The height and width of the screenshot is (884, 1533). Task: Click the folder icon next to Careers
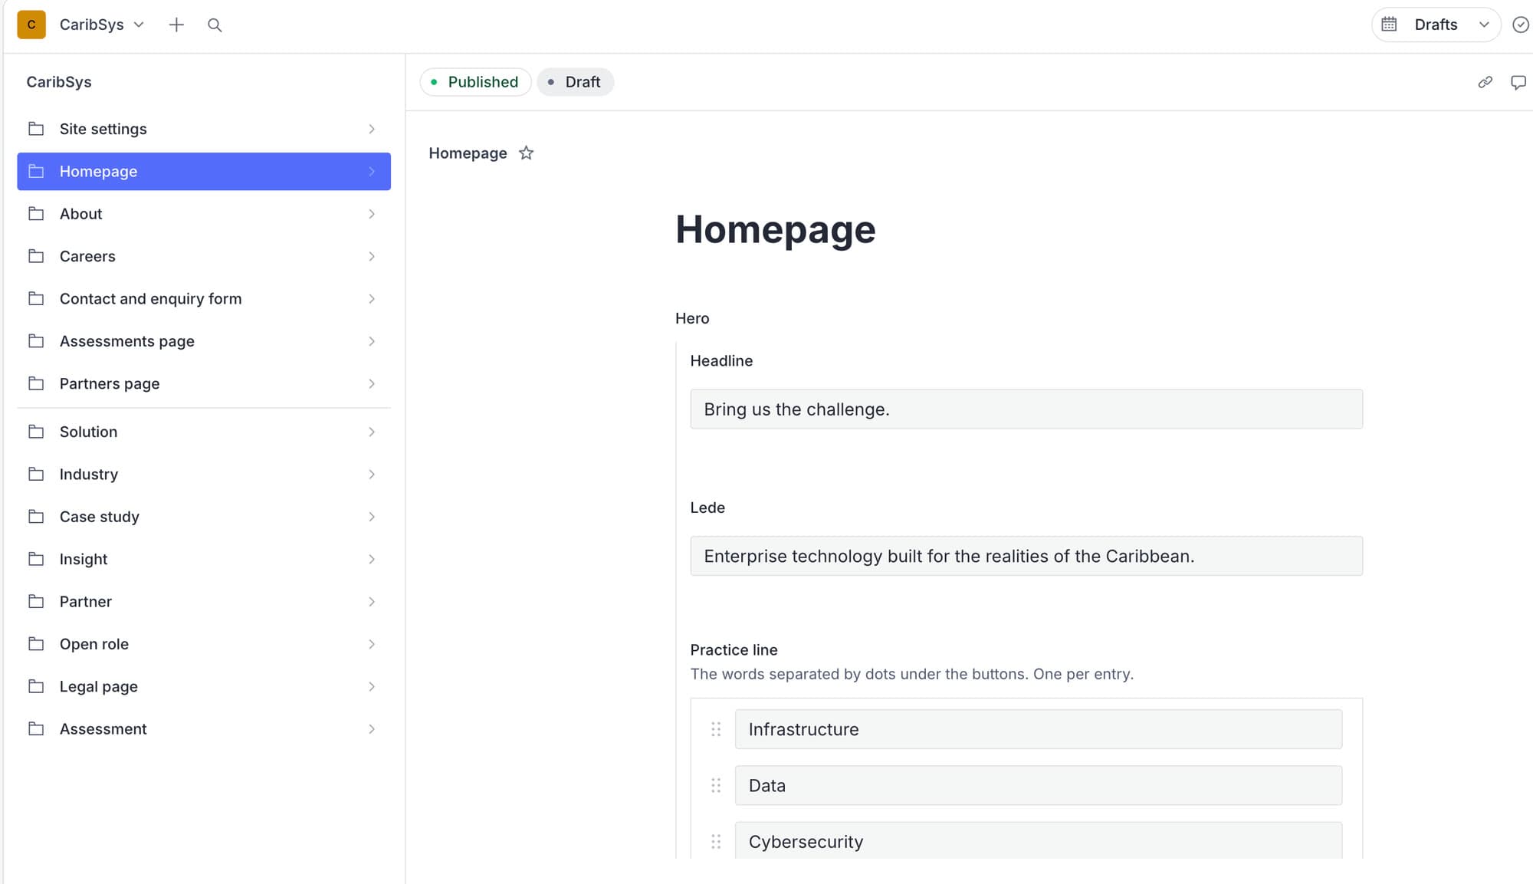[36, 256]
